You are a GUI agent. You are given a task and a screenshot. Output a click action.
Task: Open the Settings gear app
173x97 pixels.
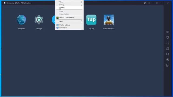coord(39,20)
